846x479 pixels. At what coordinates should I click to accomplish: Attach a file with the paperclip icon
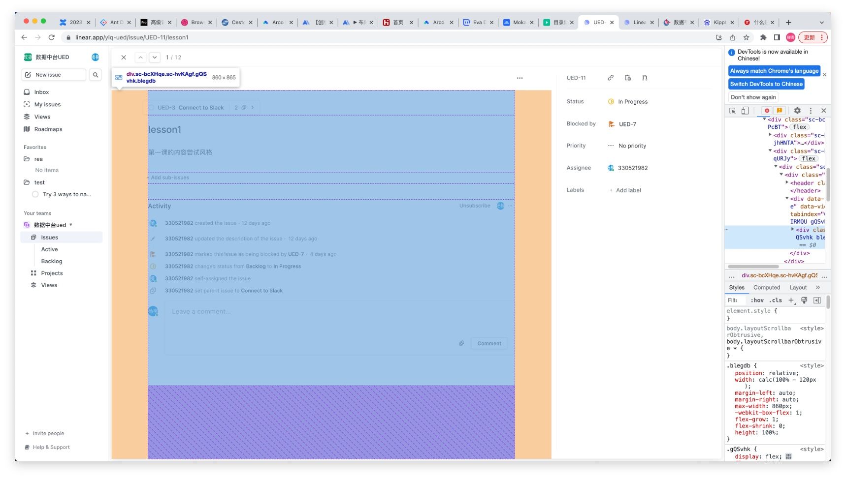[x=461, y=343]
